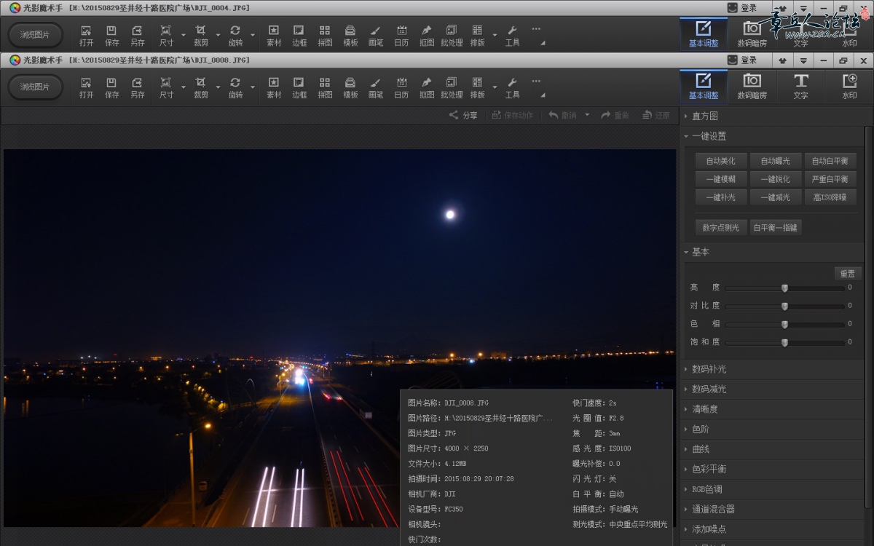Image resolution: width=874 pixels, height=546 pixels.
Task: Open the 日历 calendar maker in the DJI_0008 window
Action: click(x=401, y=87)
